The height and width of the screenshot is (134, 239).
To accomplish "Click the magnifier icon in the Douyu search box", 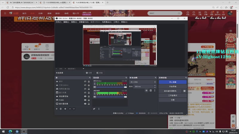I will pyautogui.click(x=179, y=13).
